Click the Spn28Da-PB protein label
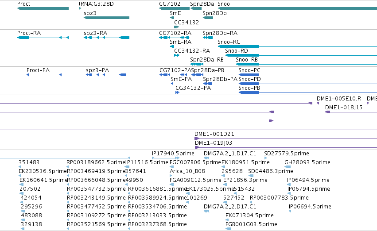377x231 pixels. point(208,70)
